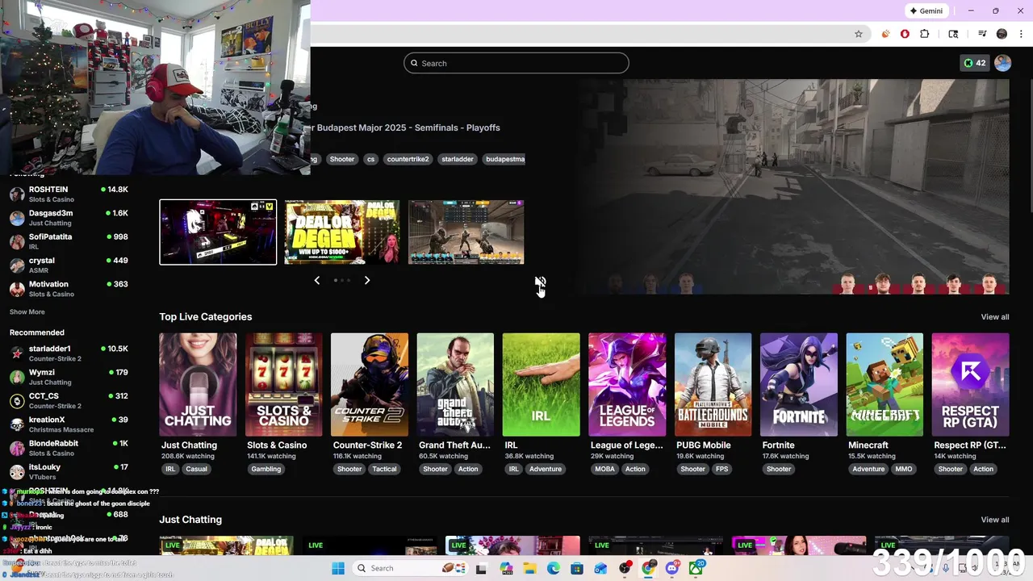Click the starladder tag

pos(457,159)
